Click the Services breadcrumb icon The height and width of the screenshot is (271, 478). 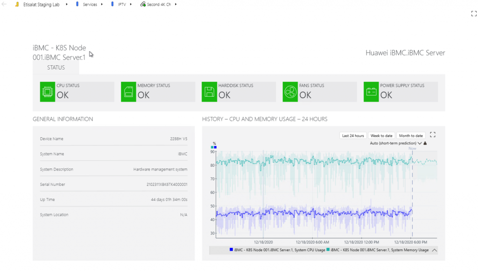pyautogui.click(x=77, y=4)
